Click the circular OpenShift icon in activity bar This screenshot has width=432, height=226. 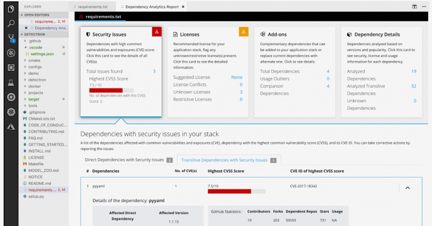pos(11,97)
